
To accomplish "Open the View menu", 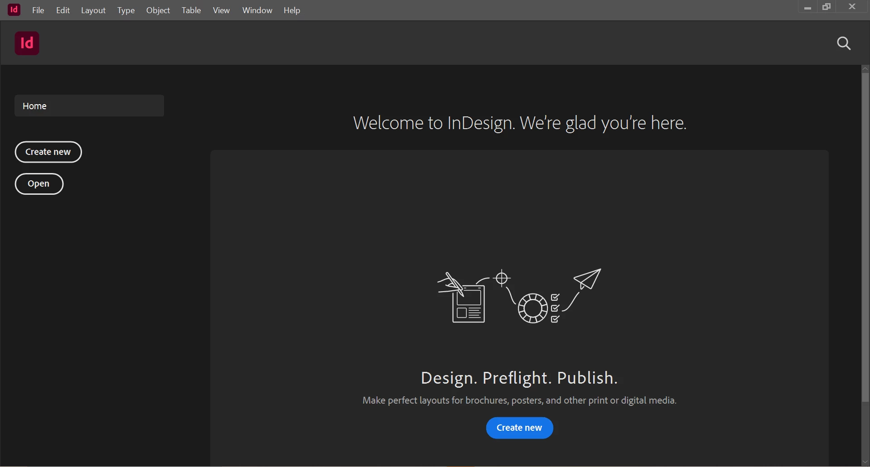I will point(222,10).
